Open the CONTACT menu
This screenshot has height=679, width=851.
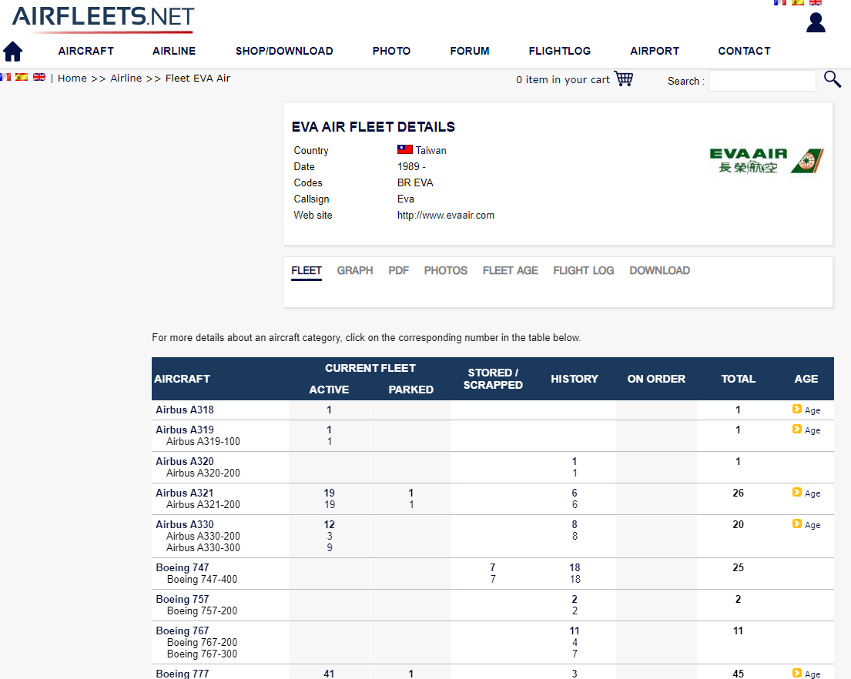click(x=744, y=51)
